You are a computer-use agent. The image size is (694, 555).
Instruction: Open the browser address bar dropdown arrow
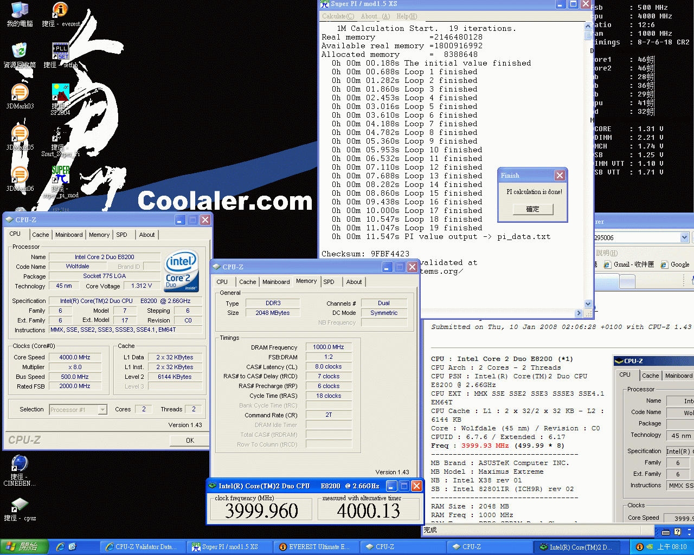684,237
